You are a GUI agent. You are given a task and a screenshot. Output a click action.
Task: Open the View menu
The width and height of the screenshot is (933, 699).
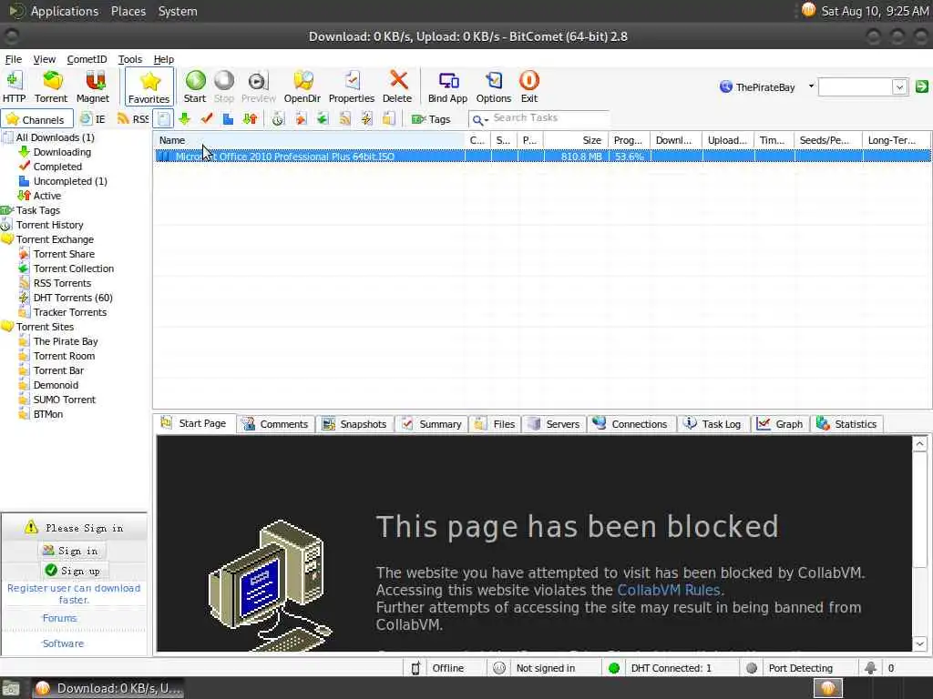click(44, 59)
